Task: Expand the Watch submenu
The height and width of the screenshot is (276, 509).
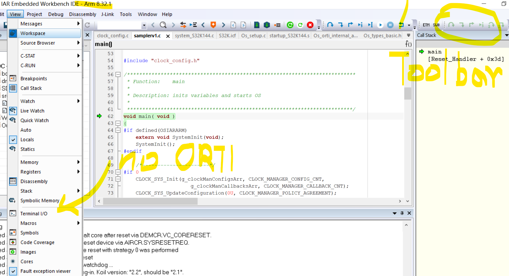Action: pyautogui.click(x=45, y=101)
